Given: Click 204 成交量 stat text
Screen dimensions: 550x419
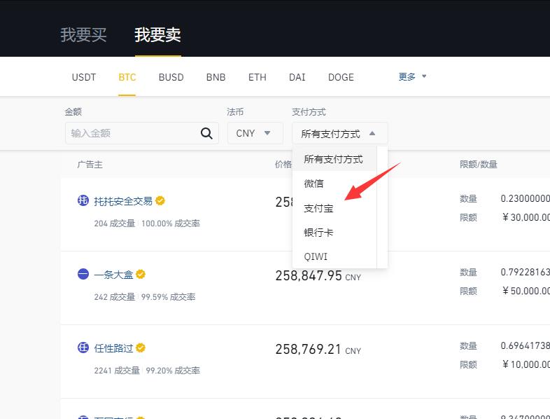Looking at the screenshot, I should tap(115, 224).
